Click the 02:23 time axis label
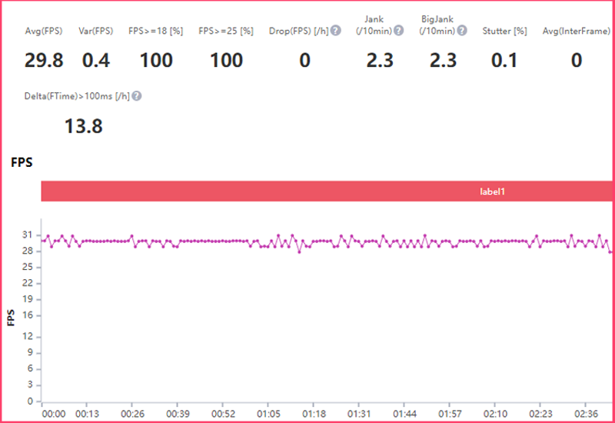This screenshot has width=615, height=423. (541, 414)
